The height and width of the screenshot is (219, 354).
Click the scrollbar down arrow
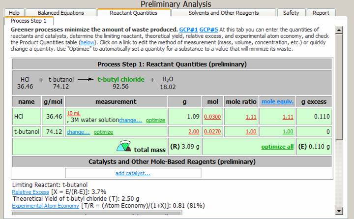338,211
